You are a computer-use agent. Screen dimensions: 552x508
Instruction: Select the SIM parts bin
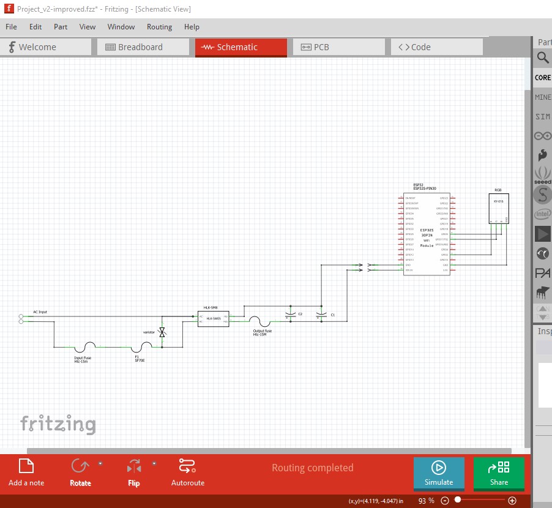click(x=542, y=116)
